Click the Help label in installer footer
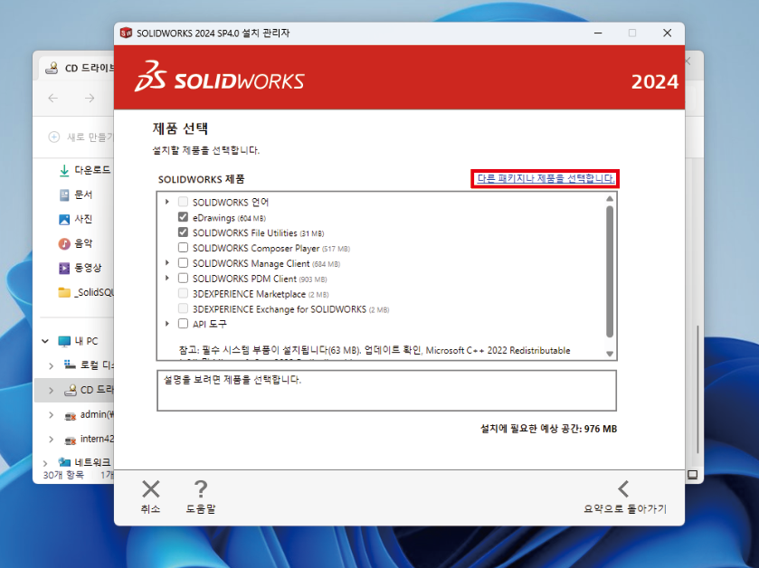This screenshot has height=568, width=759. [201, 508]
